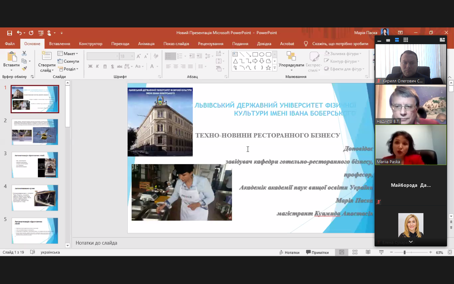
Task: Select the rectangle shape in shapes gallery
Action: (255, 54)
